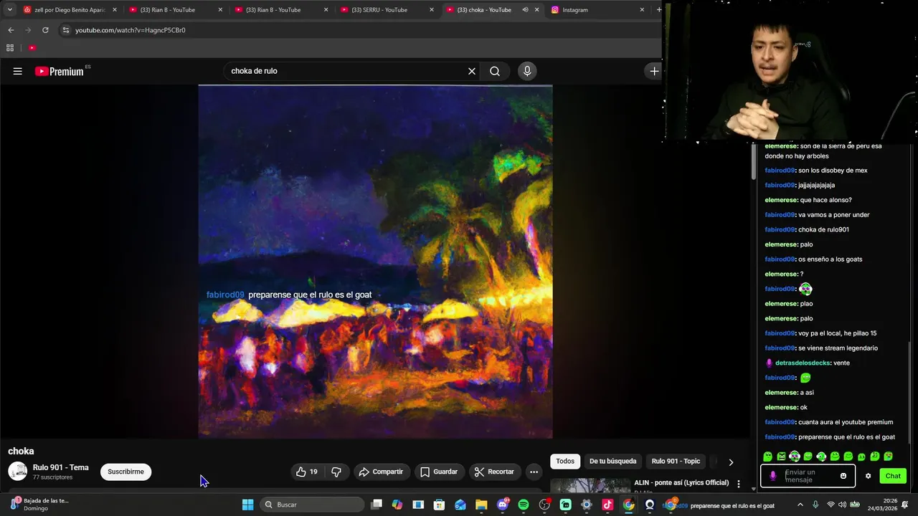Select the Todos filter chip
918x516 pixels.
click(565, 461)
